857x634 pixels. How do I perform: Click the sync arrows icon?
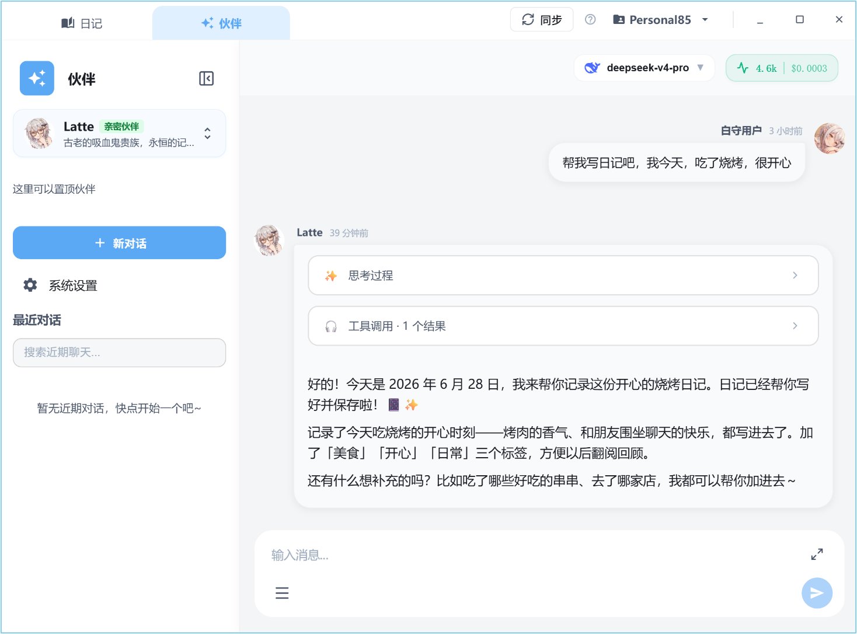[528, 20]
